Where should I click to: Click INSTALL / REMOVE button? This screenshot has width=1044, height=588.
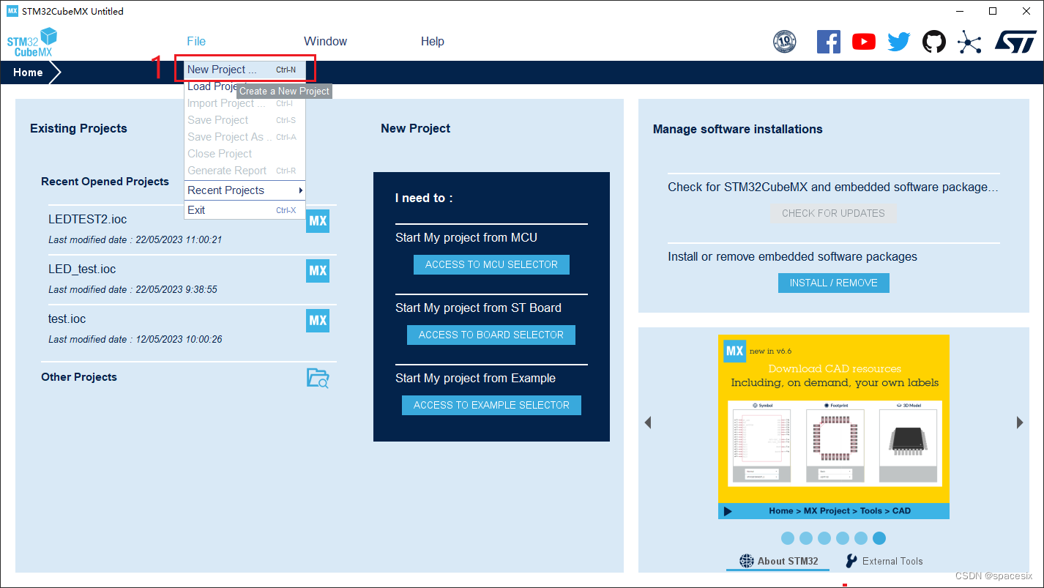[833, 283]
